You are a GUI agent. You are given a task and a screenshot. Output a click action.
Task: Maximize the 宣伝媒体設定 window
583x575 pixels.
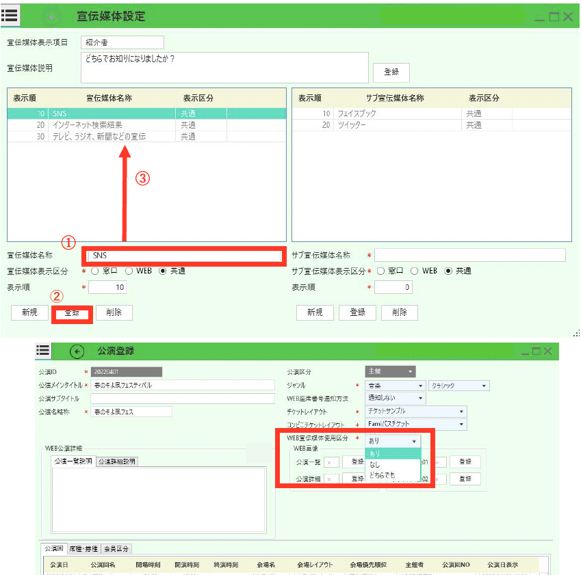tap(554, 16)
